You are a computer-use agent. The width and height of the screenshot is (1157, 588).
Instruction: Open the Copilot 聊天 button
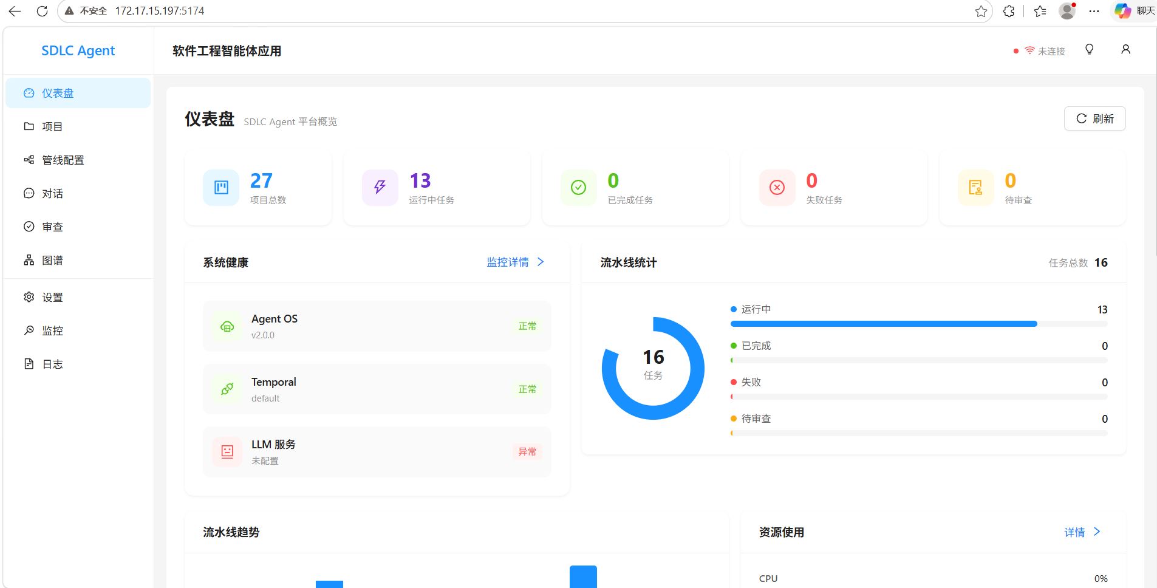tap(1135, 11)
